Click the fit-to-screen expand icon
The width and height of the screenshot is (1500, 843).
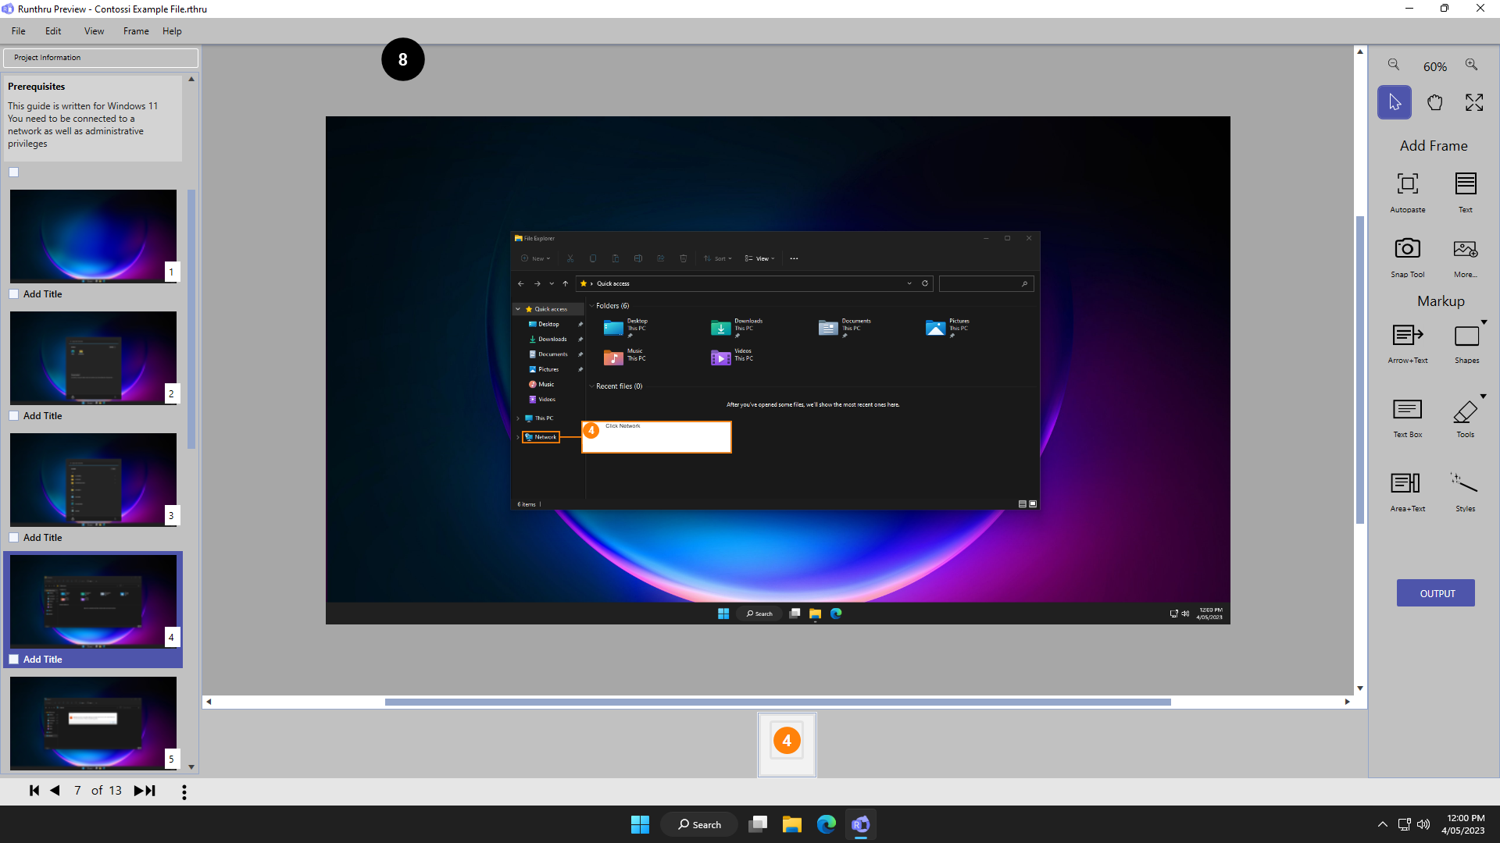click(x=1474, y=102)
